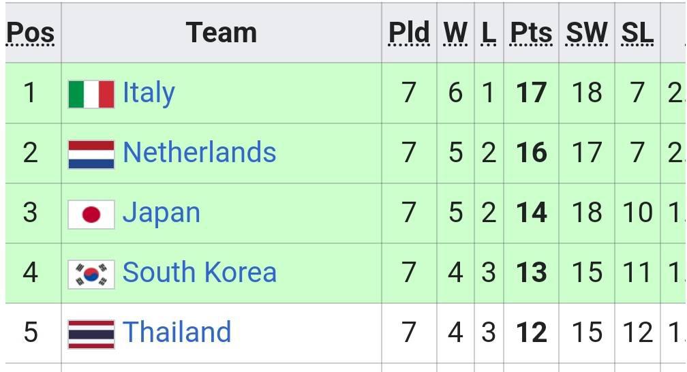Open the Italy team link
Viewport: 687px width, 372px height.
click(x=149, y=93)
